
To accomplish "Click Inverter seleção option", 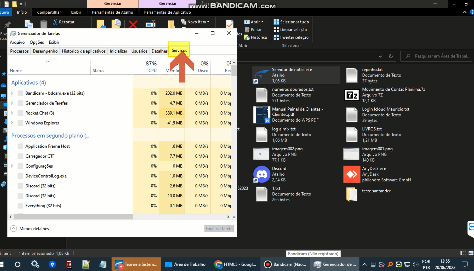I will (x=291, y=37).
